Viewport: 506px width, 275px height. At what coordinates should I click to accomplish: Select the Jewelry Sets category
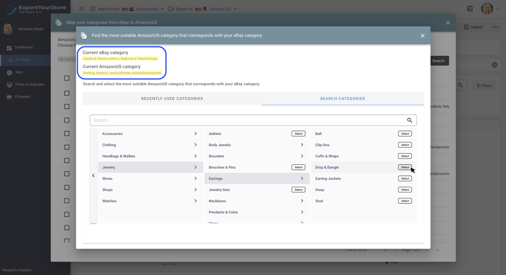click(x=299, y=190)
